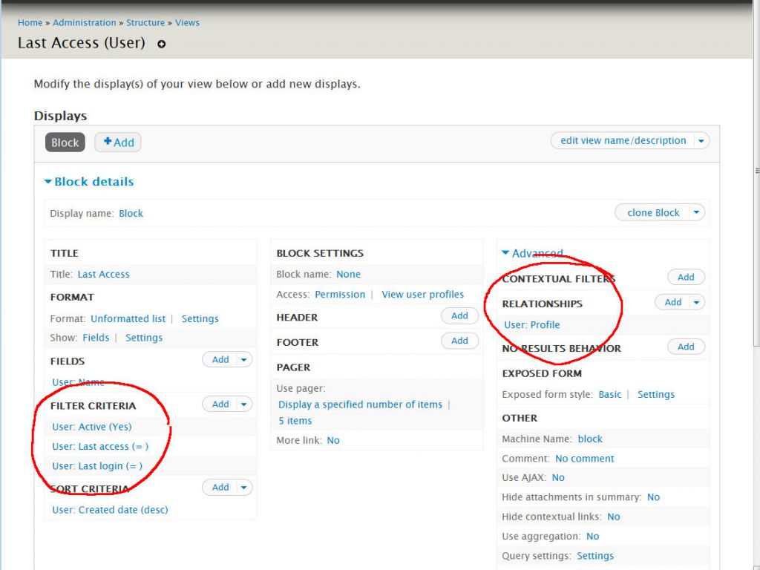Screen dimensions: 760x570
Task: Change the Use AJAX setting
Action: point(558,478)
